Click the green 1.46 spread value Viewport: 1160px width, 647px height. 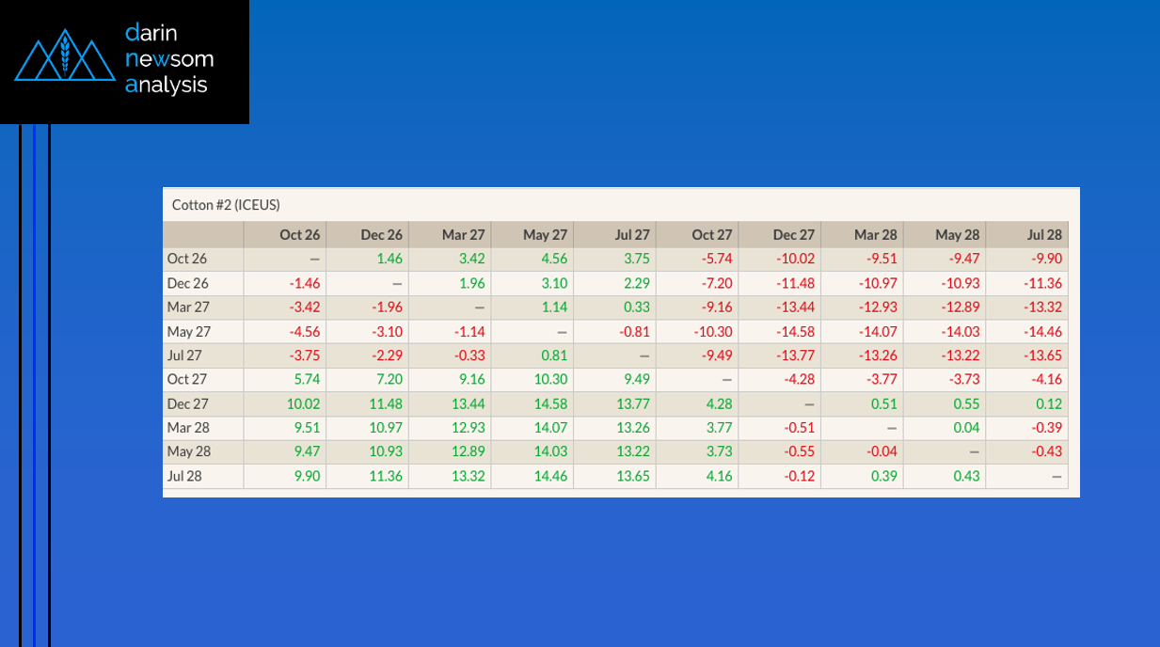click(x=389, y=259)
